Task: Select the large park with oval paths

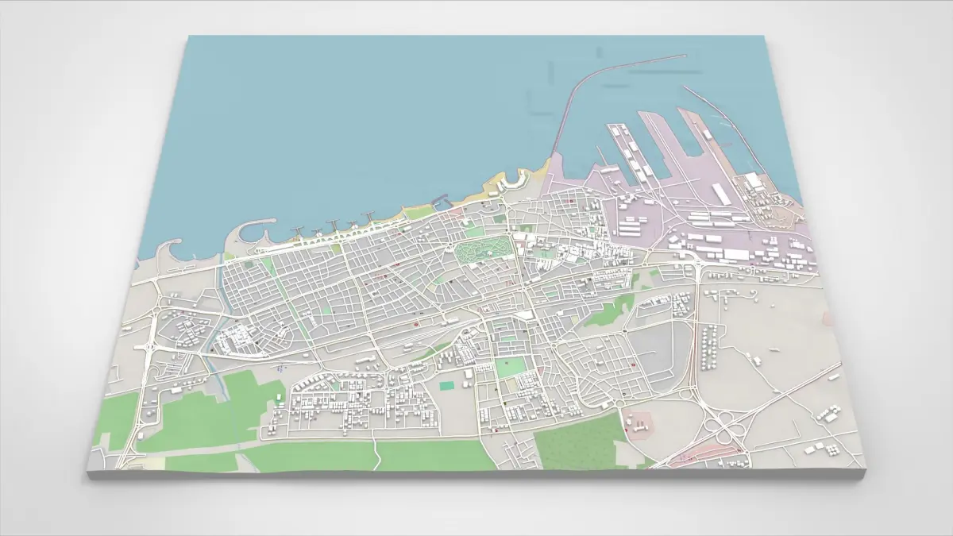Action: tap(484, 252)
